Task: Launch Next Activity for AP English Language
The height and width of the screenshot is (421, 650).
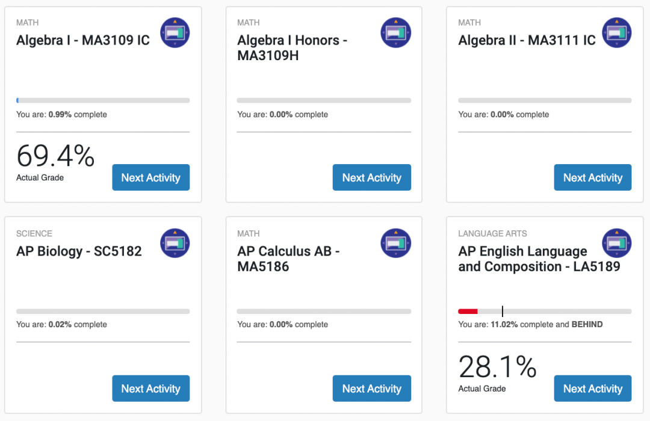Action: click(592, 389)
